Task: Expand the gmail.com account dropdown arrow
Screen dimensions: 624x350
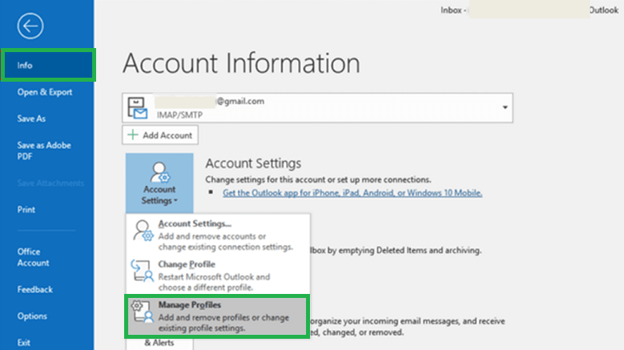Action: 505,107
